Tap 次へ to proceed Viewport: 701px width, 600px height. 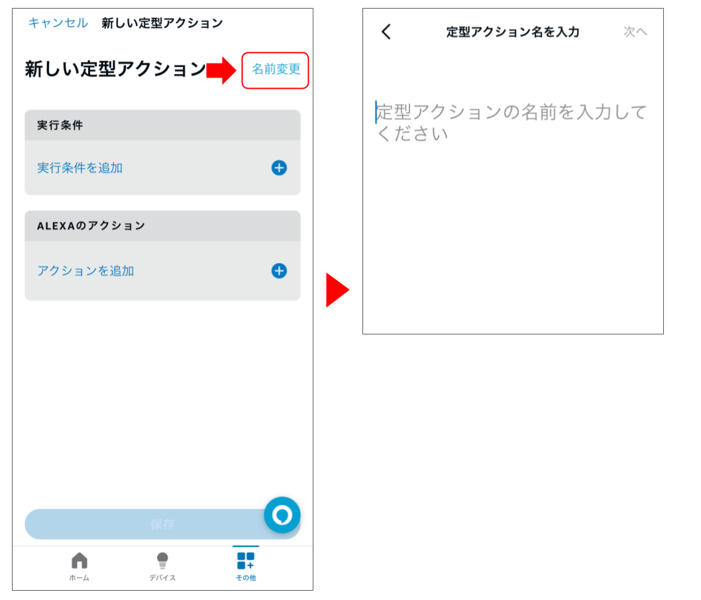pyautogui.click(x=635, y=31)
